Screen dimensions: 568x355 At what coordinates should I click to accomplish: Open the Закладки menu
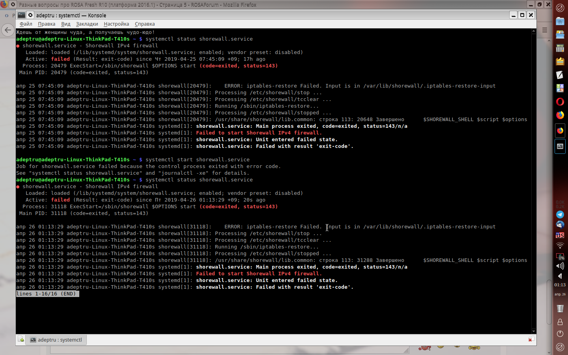tap(87, 24)
